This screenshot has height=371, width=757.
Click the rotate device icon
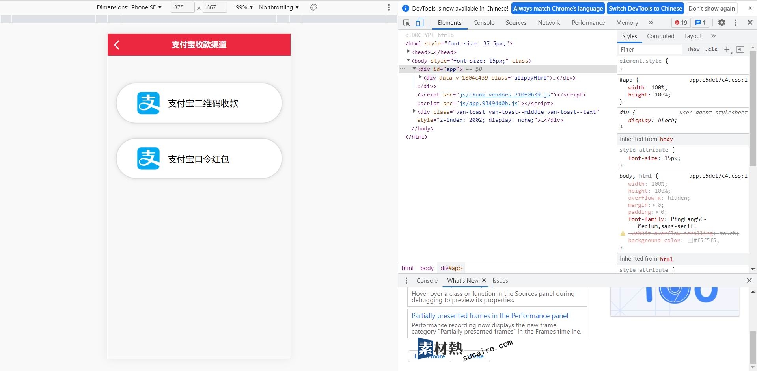coord(313,7)
